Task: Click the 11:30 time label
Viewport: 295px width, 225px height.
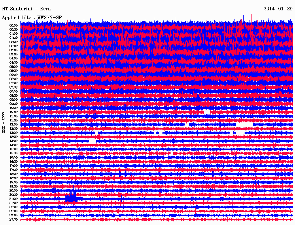Action: pos(14,120)
